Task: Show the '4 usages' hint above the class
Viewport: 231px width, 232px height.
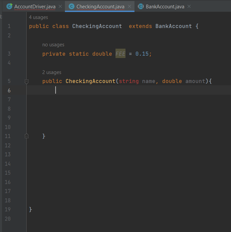Action: coord(38,17)
